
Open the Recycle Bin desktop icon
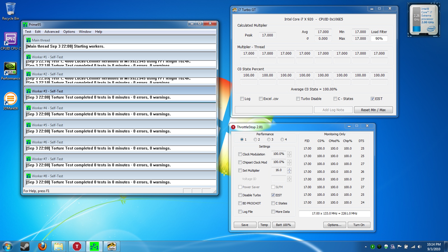tap(11, 11)
